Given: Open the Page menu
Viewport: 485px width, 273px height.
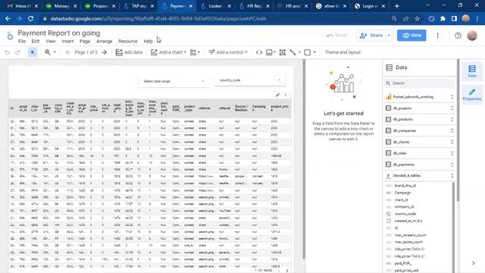Looking at the screenshot, I should point(85,41).
